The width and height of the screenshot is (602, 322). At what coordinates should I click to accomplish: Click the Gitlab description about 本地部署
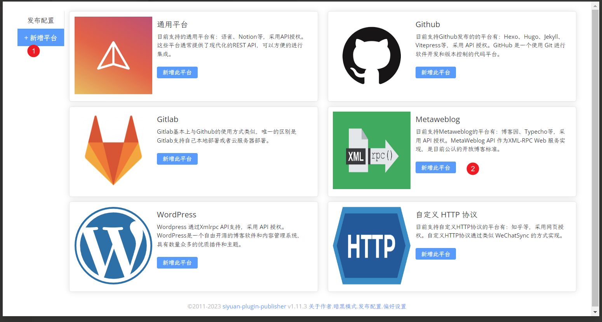(227, 136)
